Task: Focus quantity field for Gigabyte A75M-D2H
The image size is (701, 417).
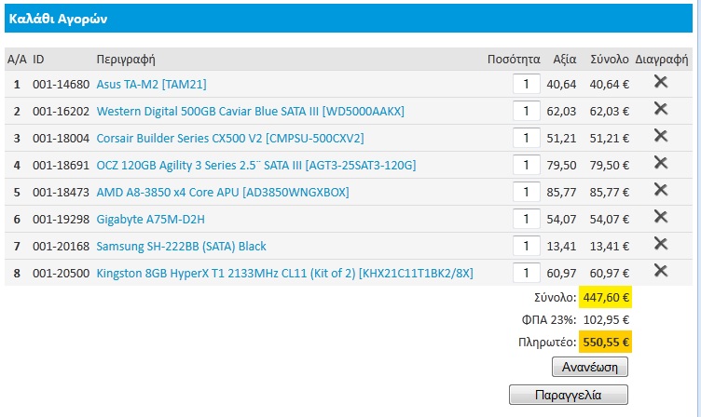Action: pyautogui.click(x=526, y=219)
